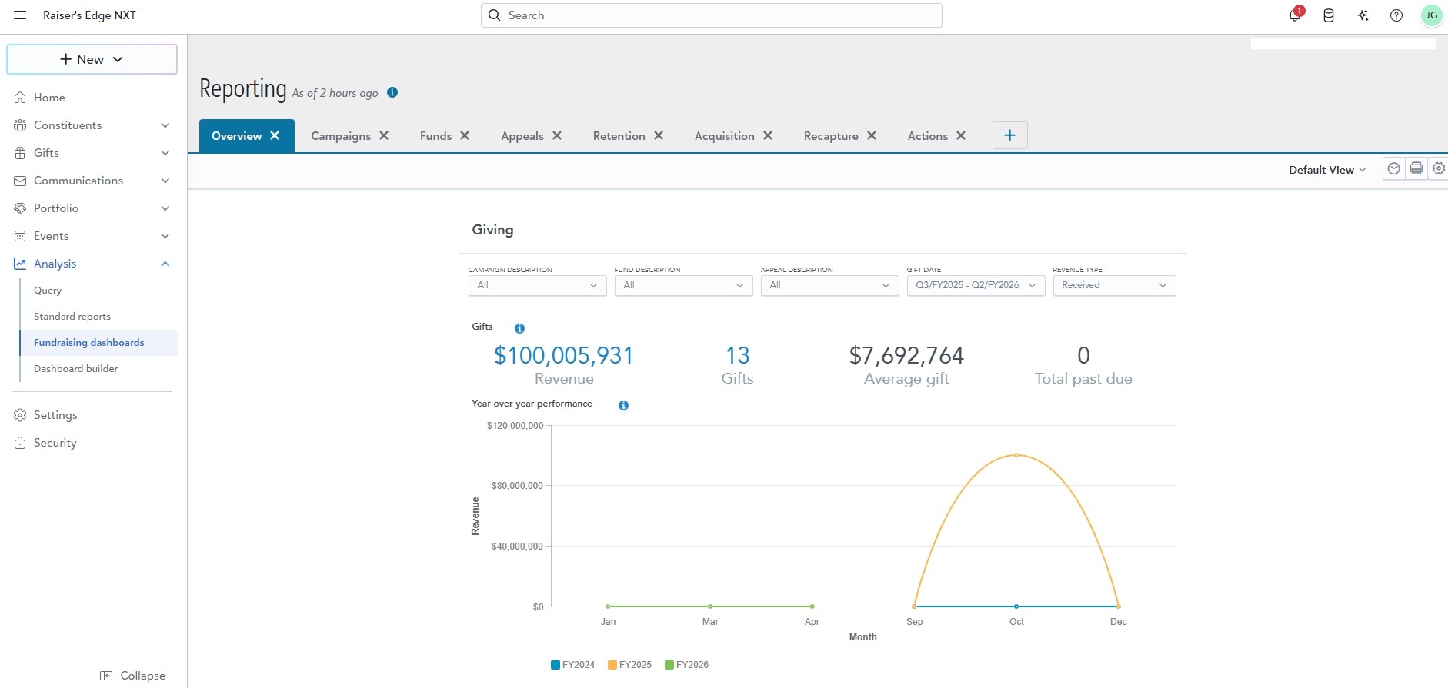
Task: Switch to the Campaigns tab
Action: [341, 136]
